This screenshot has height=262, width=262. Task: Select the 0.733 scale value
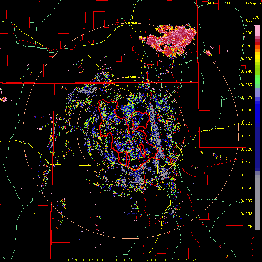[247, 98]
